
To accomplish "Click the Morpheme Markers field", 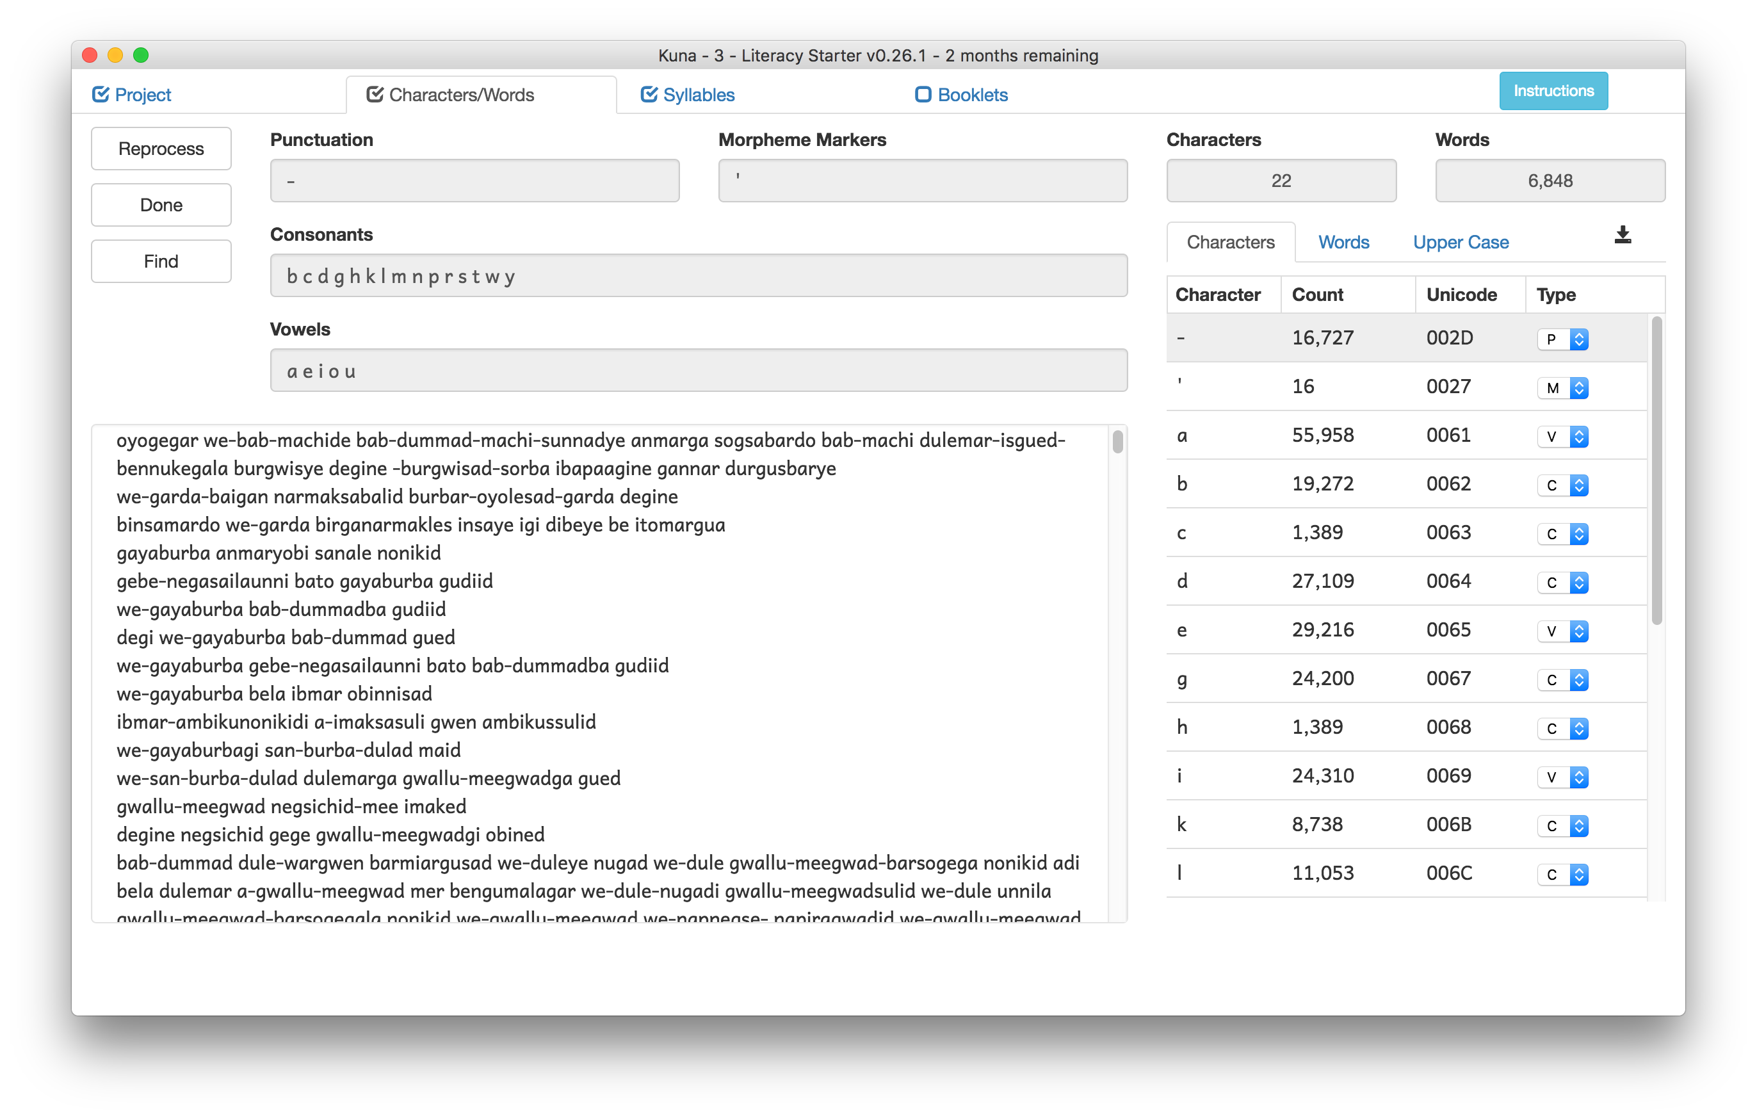I will 922,181.
